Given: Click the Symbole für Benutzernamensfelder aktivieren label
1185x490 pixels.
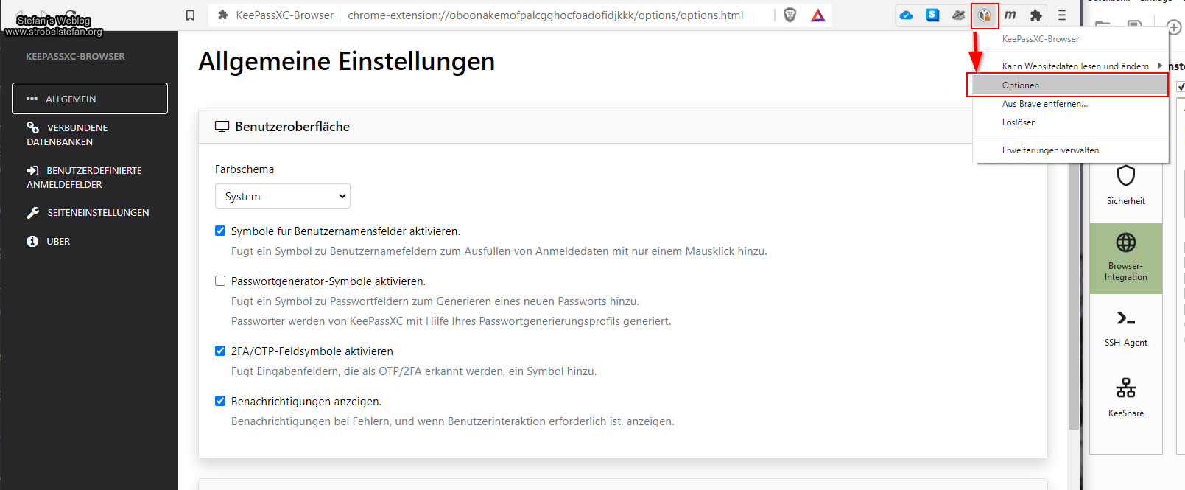Looking at the screenshot, I should point(345,231).
